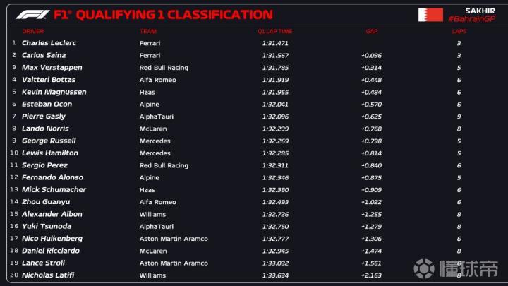Screen dimensions: 508x286
Task: Click the GAP column header
Action: [x=372, y=32]
